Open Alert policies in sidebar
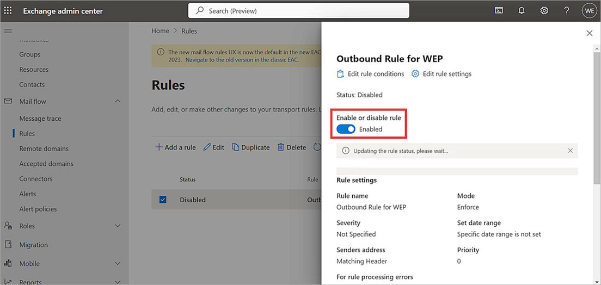 click(38, 209)
